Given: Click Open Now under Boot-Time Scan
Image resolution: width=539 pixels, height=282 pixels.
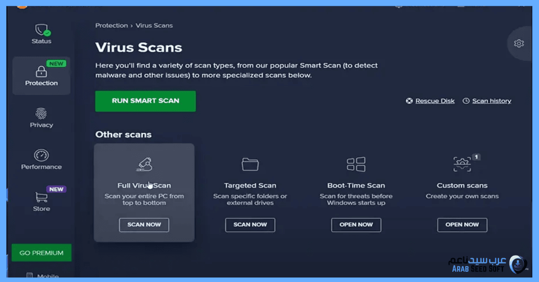Looking at the screenshot, I should pos(356,225).
